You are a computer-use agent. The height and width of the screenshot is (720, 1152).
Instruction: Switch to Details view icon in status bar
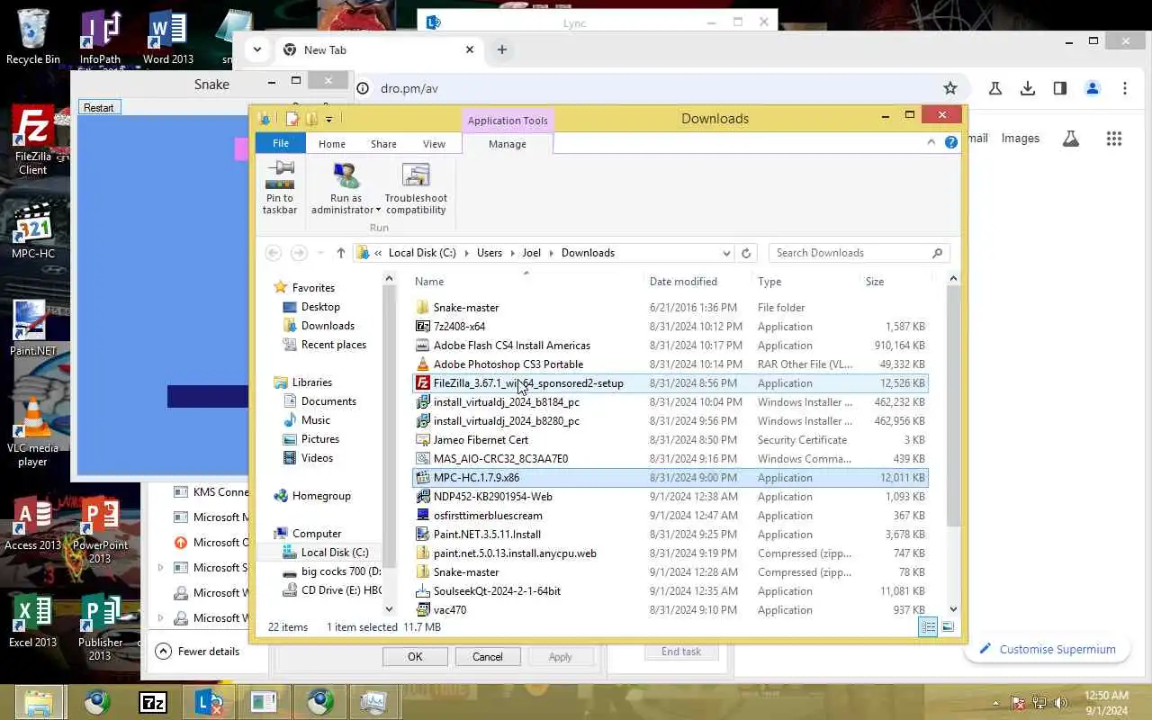coord(928,627)
